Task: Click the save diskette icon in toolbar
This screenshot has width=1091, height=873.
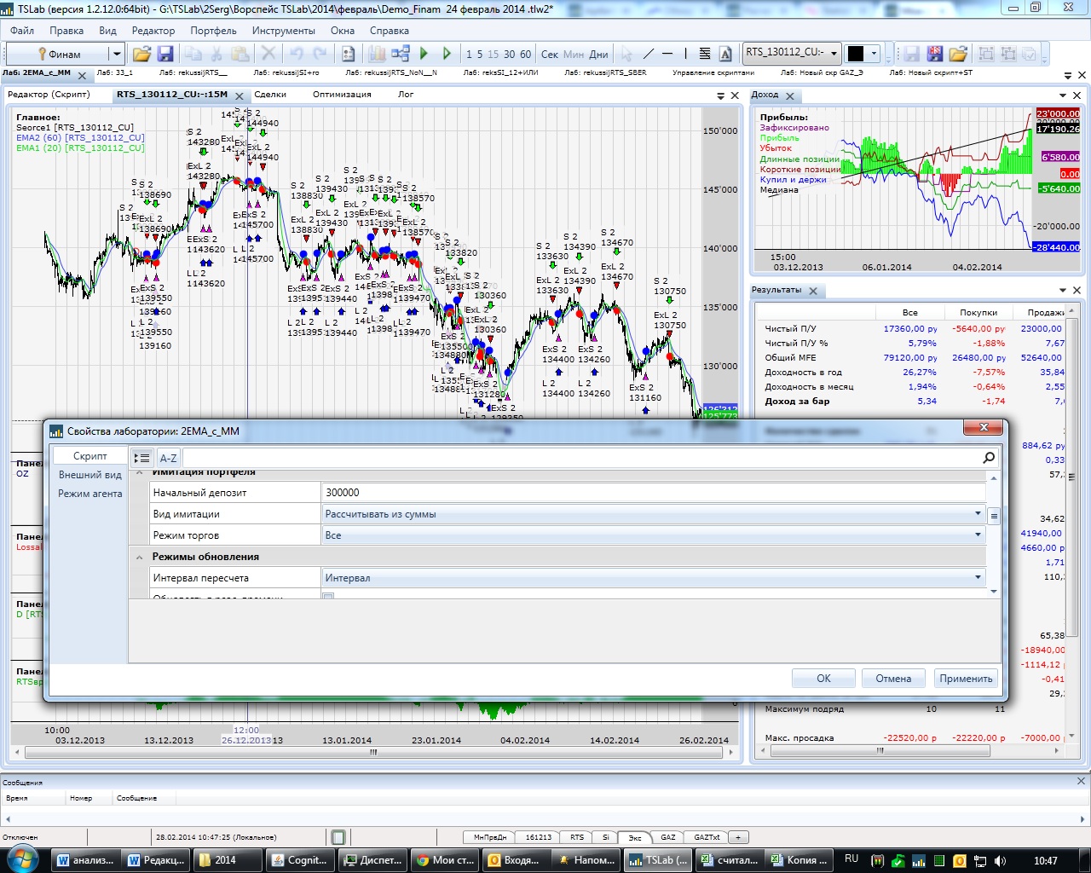Action: [165, 54]
